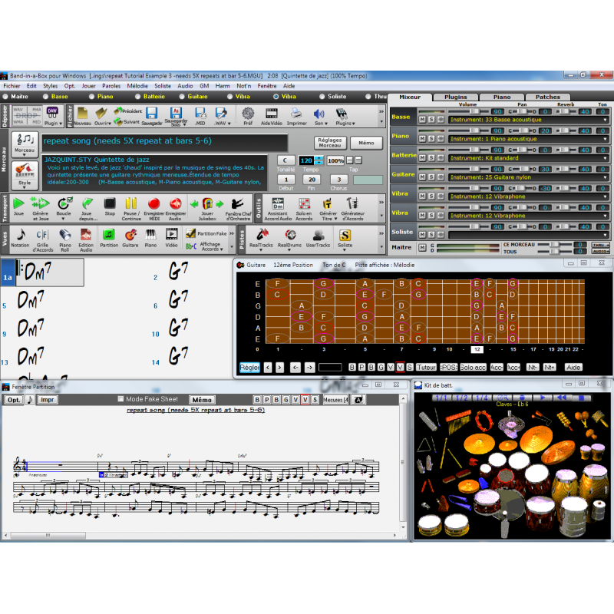Screen dimensions: 614x614
Task: Mute the Basse track in mixer
Action: [423, 120]
